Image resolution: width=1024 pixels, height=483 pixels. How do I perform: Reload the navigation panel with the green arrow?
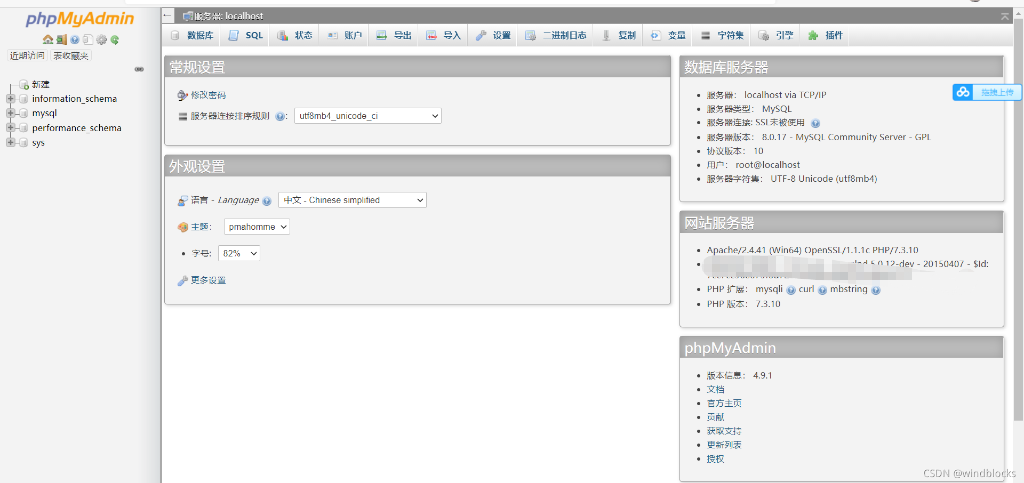115,39
